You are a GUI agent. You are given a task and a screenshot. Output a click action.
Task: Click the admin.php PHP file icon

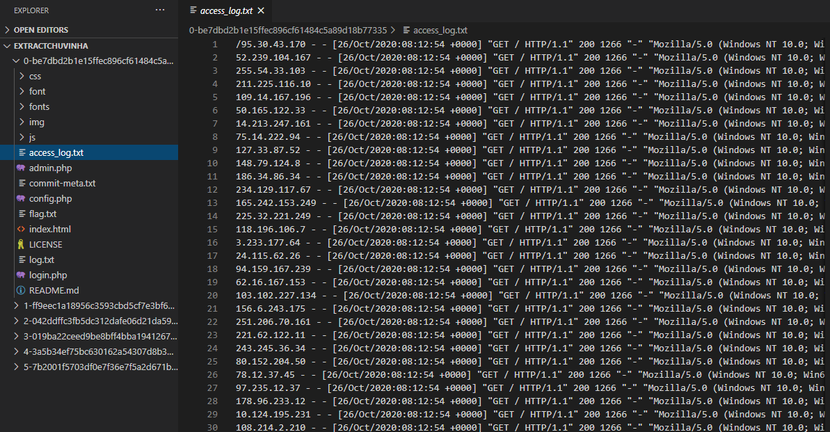tap(21, 168)
